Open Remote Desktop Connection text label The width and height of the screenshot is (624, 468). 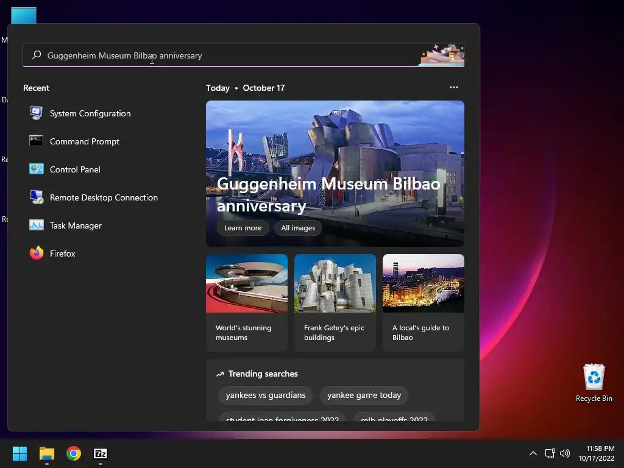pyautogui.click(x=104, y=197)
